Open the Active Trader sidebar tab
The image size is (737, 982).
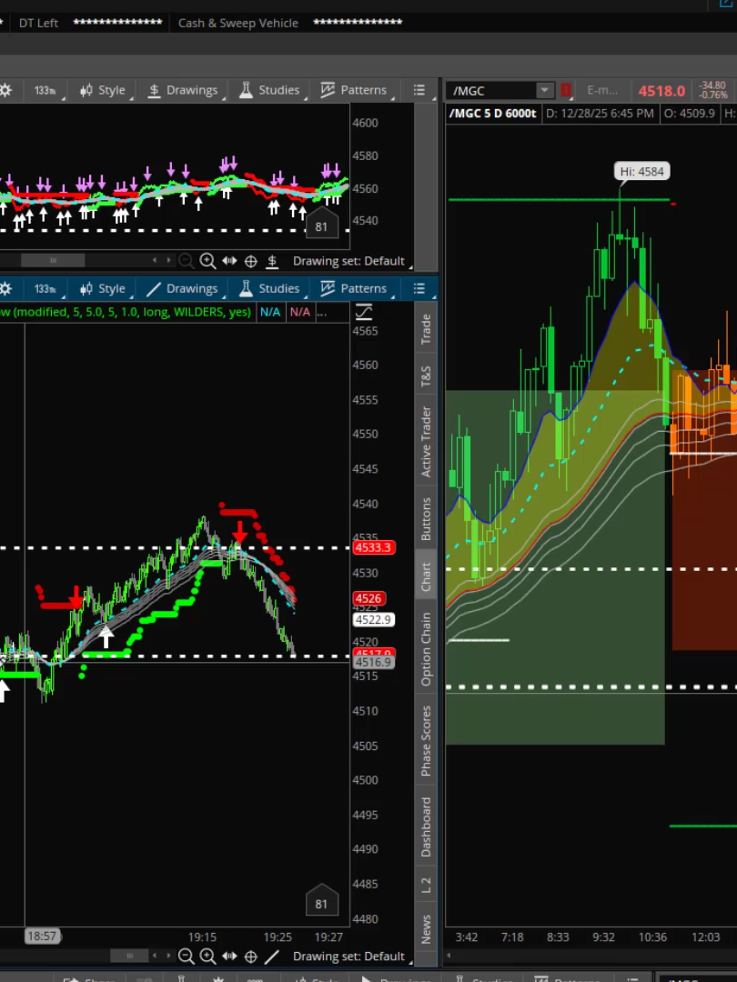pyautogui.click(x=426, y=442)
